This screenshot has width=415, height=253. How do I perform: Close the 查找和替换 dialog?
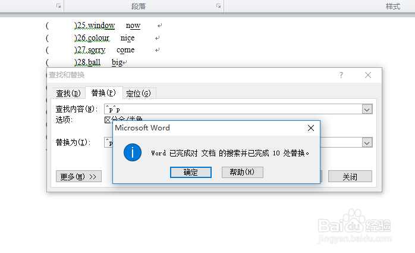368,75
